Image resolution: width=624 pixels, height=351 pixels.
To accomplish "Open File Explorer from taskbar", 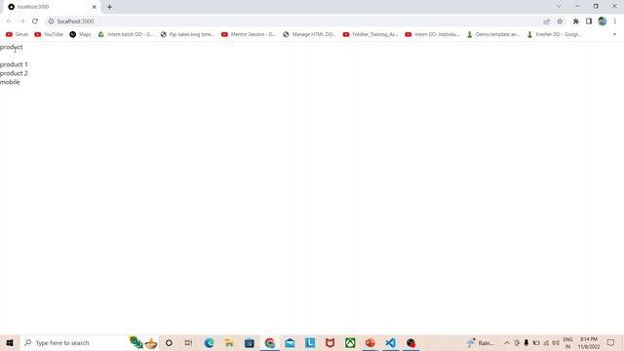I will click(x=229, y=342).
